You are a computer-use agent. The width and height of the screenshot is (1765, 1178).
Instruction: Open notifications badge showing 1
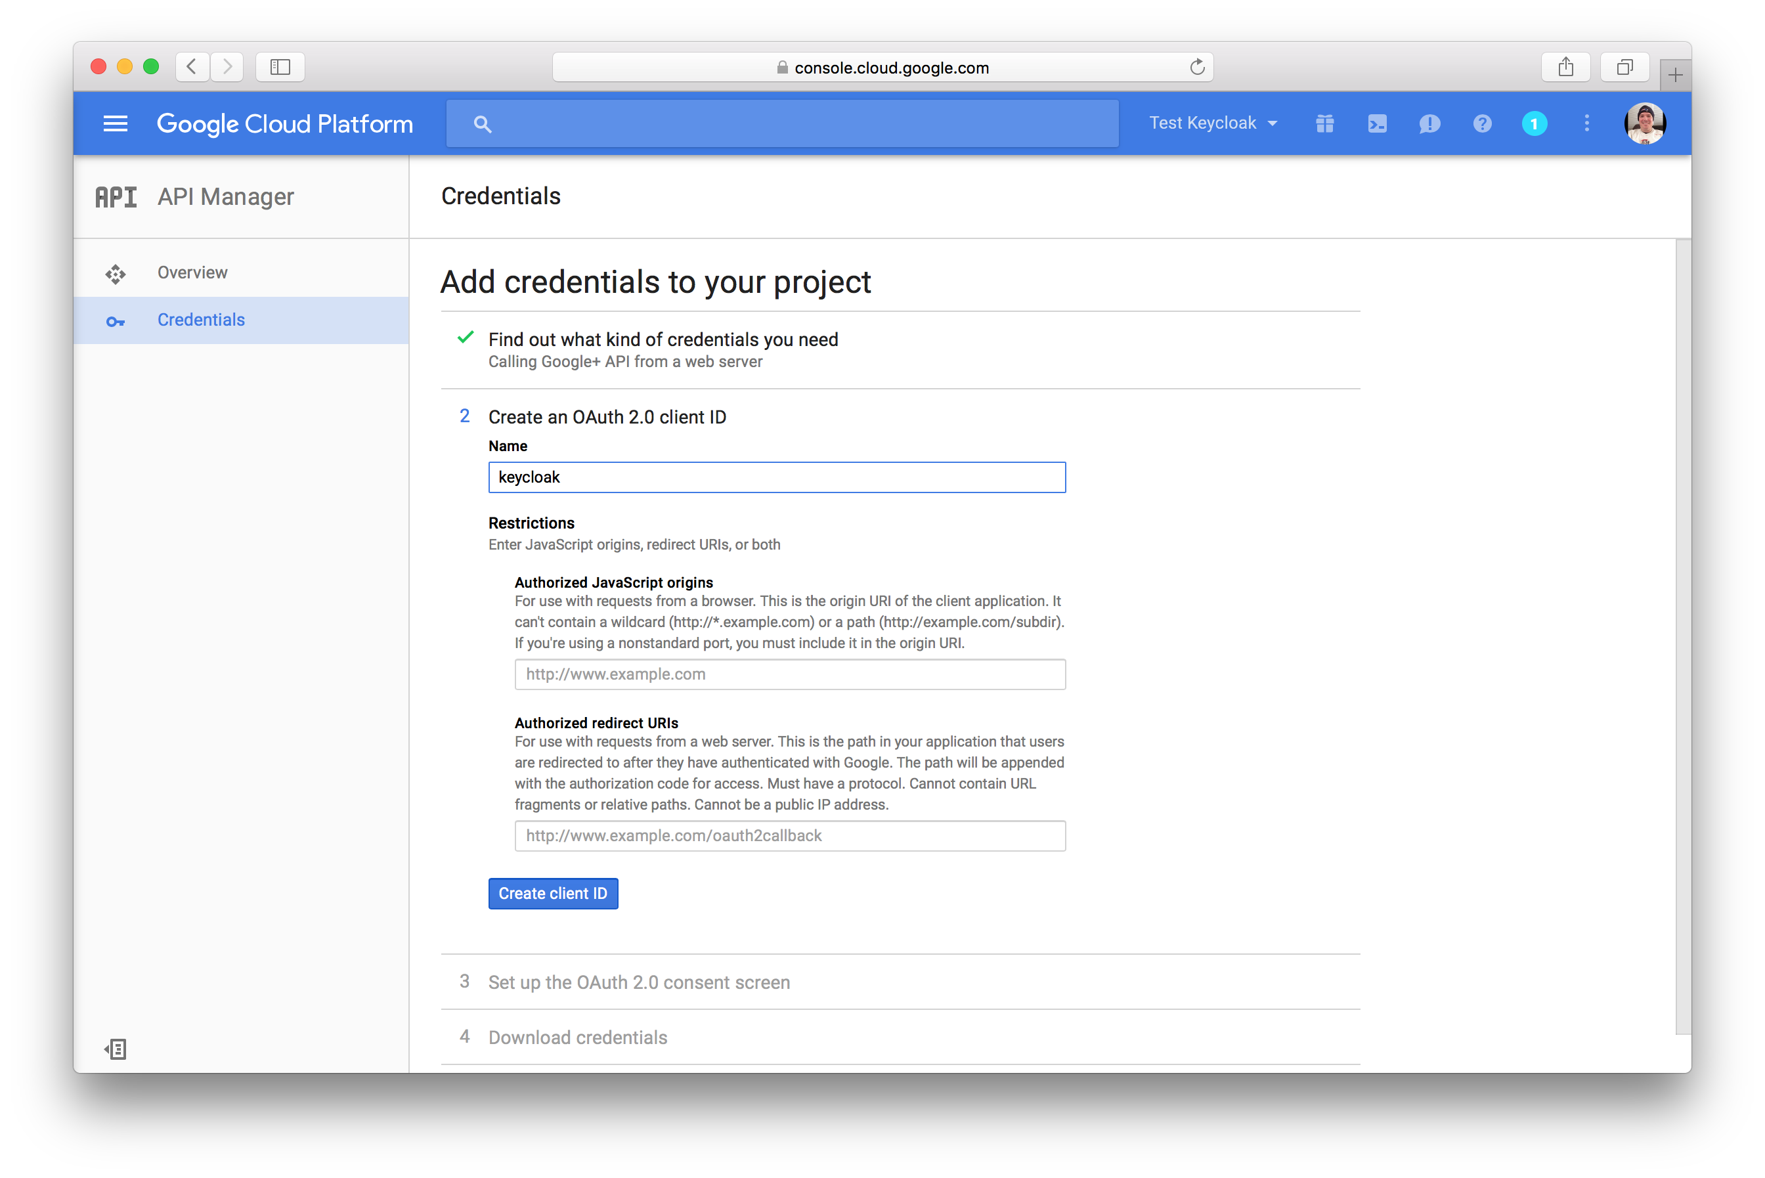pos(1534,123)
